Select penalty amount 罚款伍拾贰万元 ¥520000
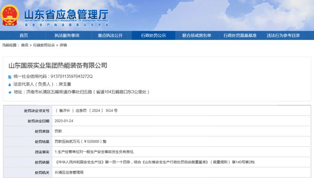Screen dimensions: 314x178 coord(80,141)
